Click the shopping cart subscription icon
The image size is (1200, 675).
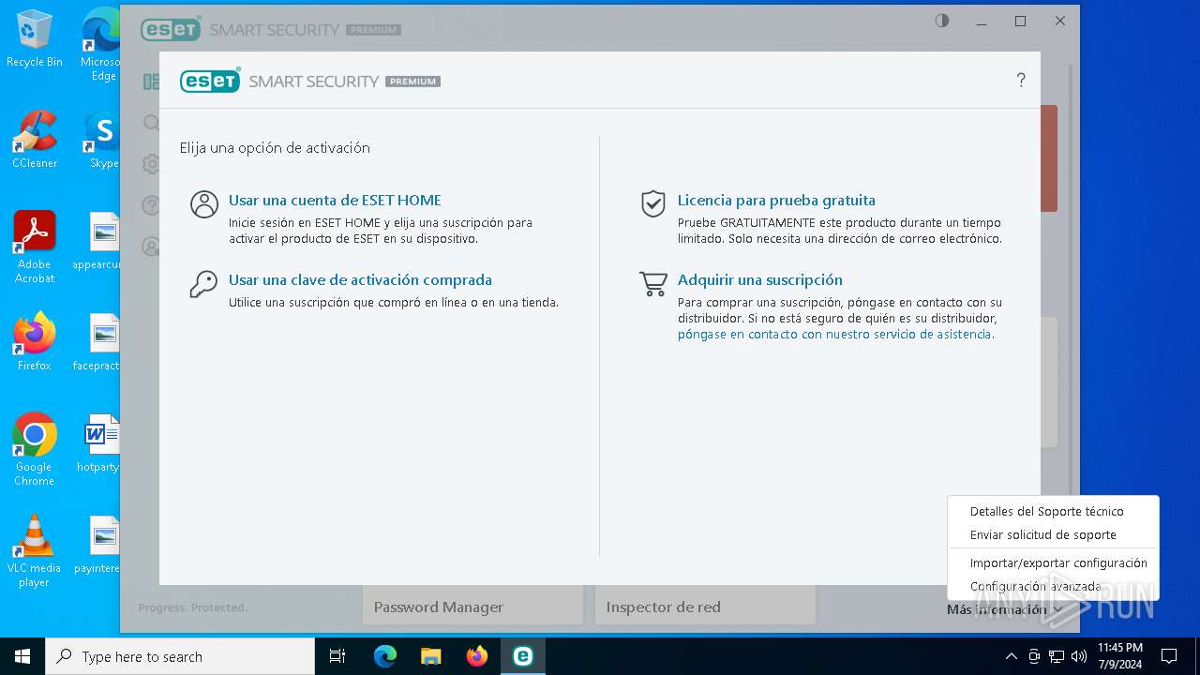coord(653,284)
